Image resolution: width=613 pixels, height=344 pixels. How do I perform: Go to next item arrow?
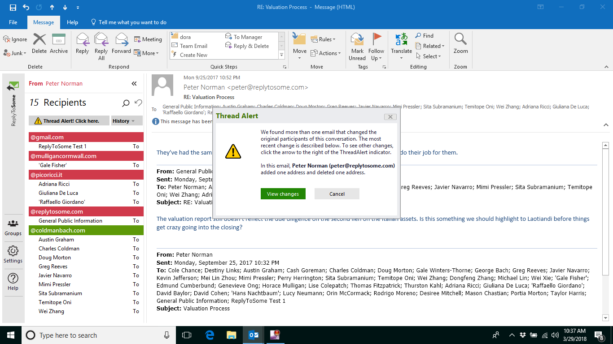click(65, 7)
